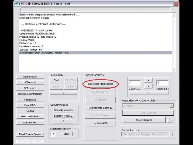Viewport: 193px width, 145px height.
Task: Open the Adaptation help question mark
Action: (63, 93)
